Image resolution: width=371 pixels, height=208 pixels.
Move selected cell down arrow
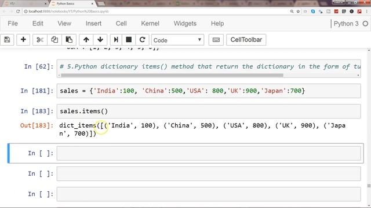pos(100,40)
